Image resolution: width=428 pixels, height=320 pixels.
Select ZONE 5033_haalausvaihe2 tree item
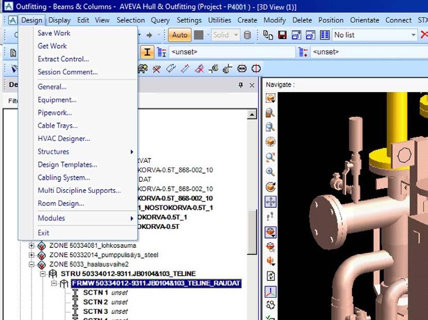tap(89, 264)
